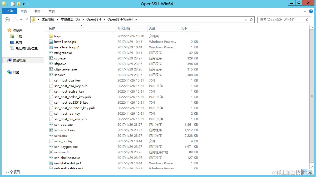Expand the 本地磁盘 (D:) breadcrumb arrow
Image resolution: width=316 pixels, height=177 pixels.
(83, 20)
